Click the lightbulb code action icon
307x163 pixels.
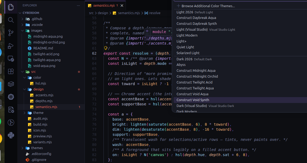click(x=106, y=48)
